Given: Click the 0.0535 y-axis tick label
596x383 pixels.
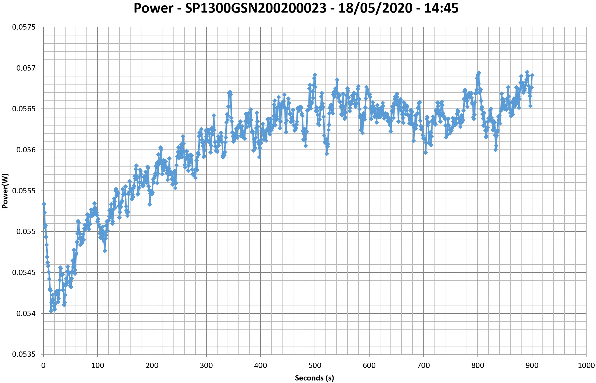Looking at the screenshot, I should 24,354.
